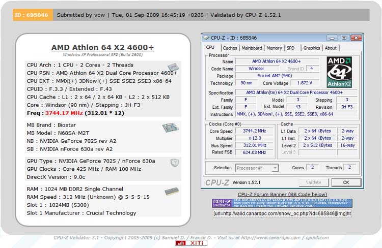Click the CPU-Z window title icon
The image size is (382, 248).
point(206,38)
